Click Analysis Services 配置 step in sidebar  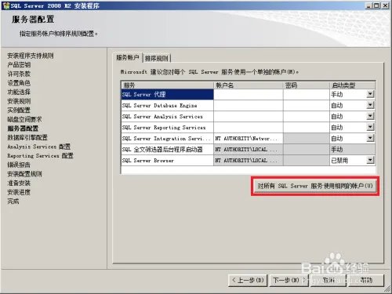39,147
